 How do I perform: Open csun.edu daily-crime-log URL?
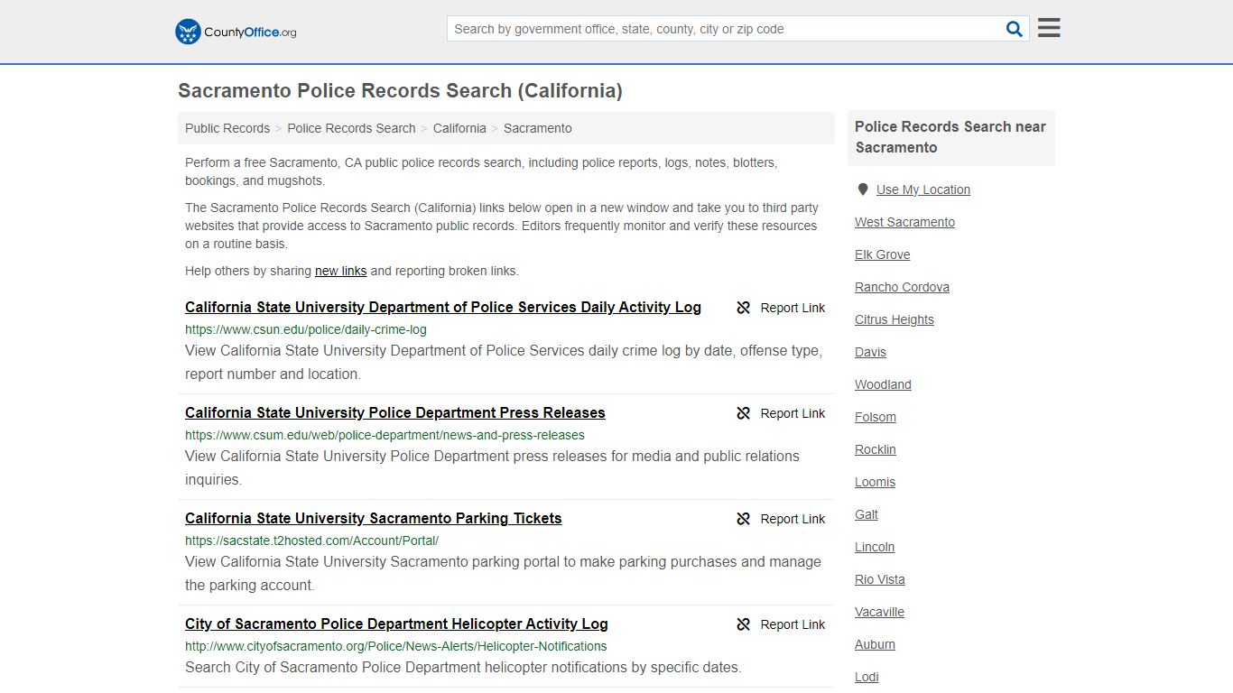point(306,329)
